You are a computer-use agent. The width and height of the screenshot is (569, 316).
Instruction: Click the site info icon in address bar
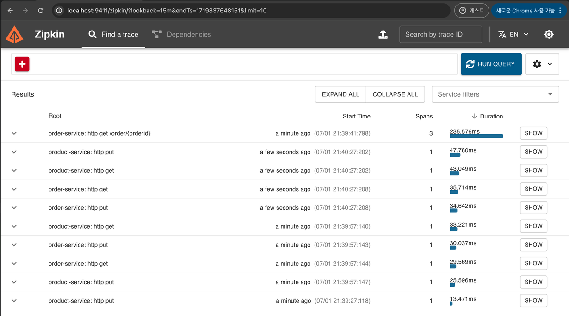[59, 10]
